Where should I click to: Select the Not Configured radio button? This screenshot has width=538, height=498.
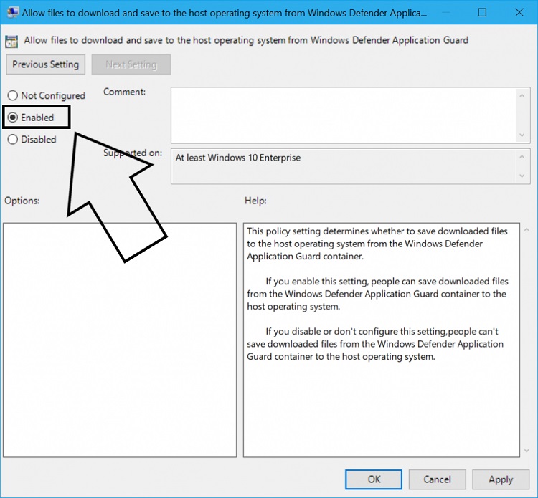[13, 96]
